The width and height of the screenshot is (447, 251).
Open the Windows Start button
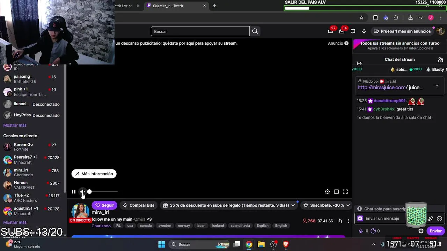pyautogui.click(x=161, y=244)
